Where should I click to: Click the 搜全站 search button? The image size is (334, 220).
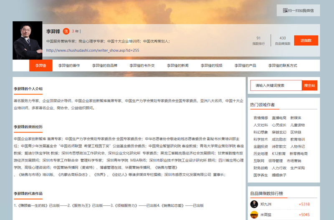point(309,85)
